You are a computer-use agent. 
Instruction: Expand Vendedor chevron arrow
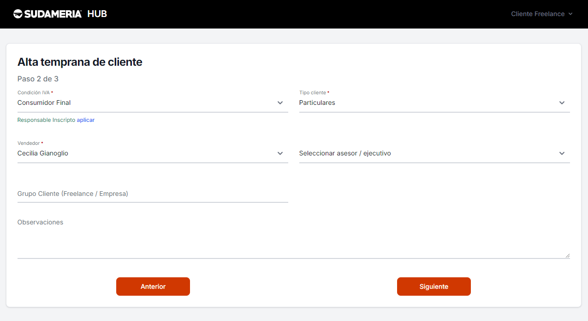(280, 153)
